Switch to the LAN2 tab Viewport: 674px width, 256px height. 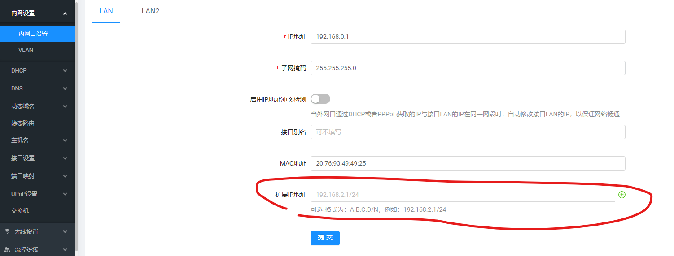pyautogui.click(x=150, y=11)
